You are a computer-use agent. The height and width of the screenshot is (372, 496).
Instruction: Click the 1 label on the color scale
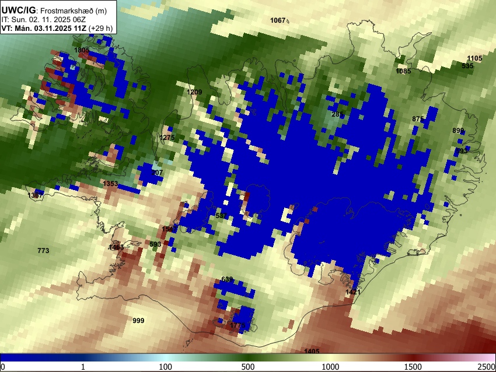(83, 367)
